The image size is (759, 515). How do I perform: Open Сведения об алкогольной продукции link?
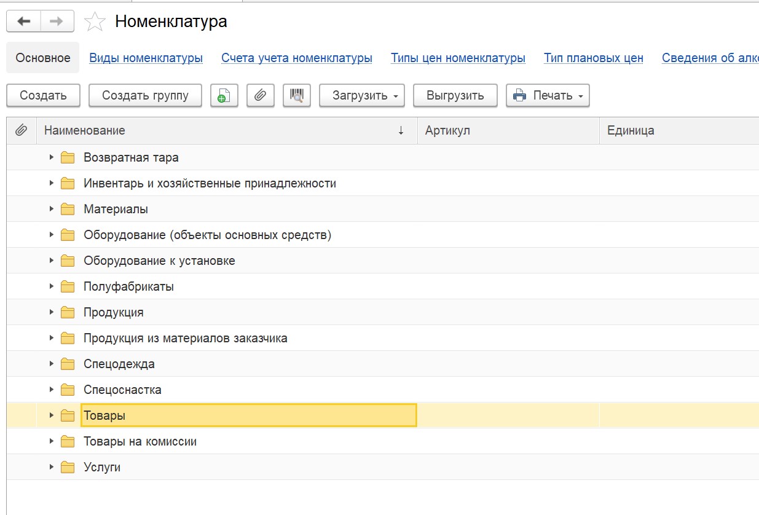tap(710, 58)
